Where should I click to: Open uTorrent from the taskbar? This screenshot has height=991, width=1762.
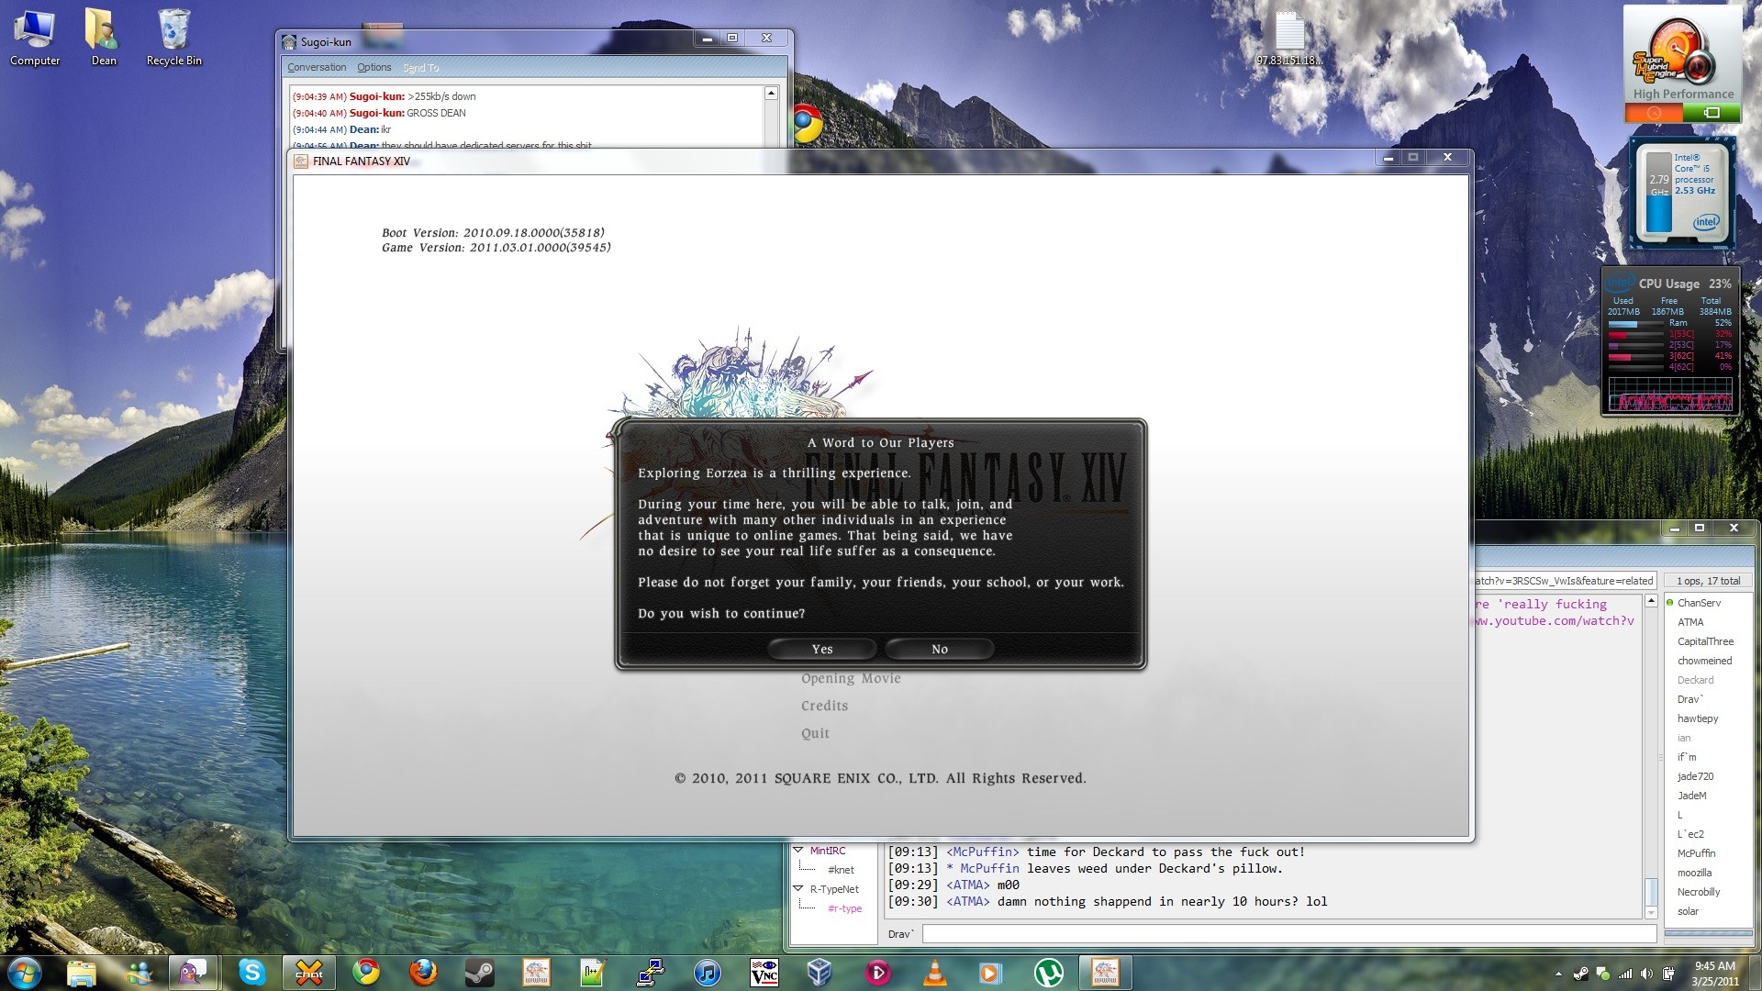pos(1048,972)
